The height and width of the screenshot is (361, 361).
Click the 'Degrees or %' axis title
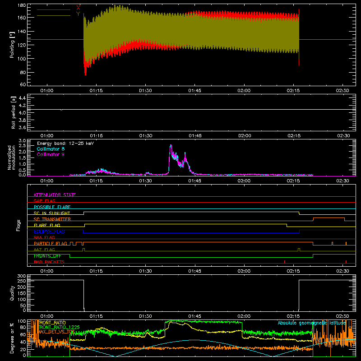[12, 338]
